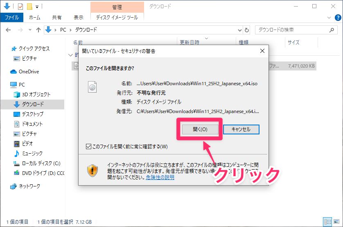
Task: Select the 表示 ribbon tab
Action: tap(78, 18)
